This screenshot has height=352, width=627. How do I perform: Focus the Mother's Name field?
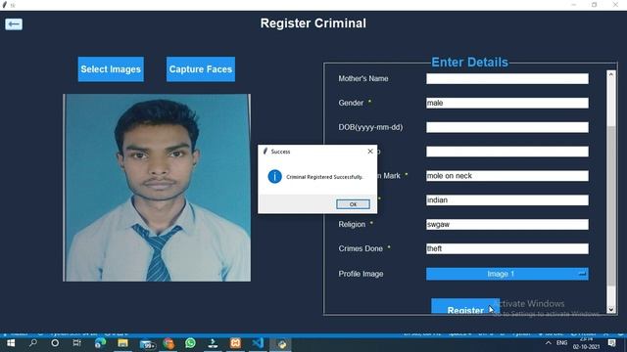(507, 78)
